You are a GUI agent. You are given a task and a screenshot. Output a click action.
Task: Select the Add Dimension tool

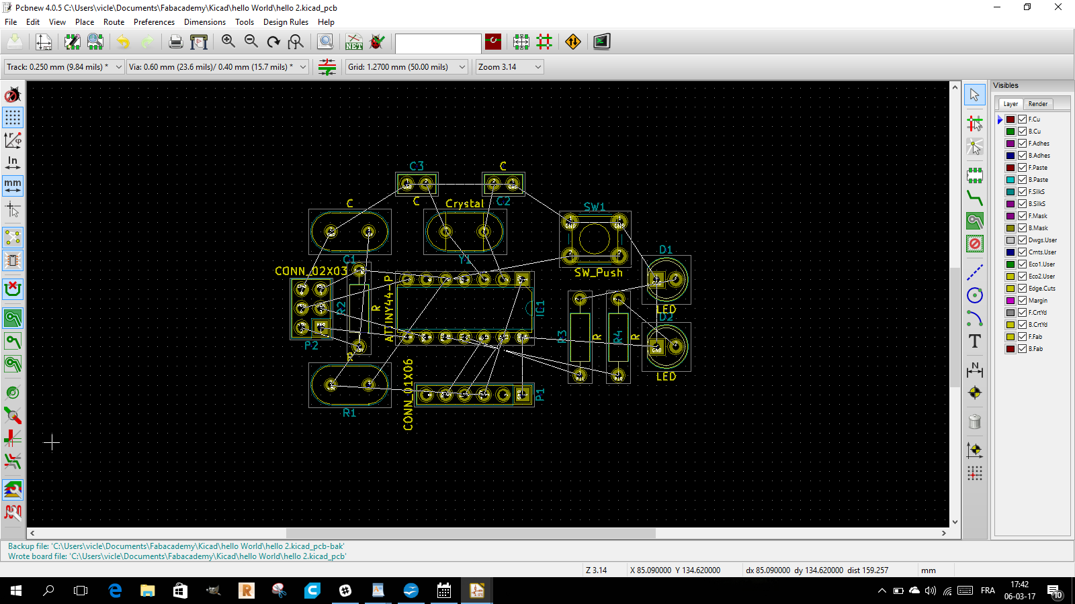pyautogui.click(x=975, y=370)
